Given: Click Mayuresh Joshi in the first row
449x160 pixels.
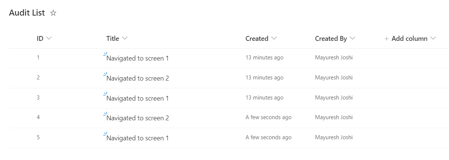Looking at the screenshot, I should click(x=334, y=58).
